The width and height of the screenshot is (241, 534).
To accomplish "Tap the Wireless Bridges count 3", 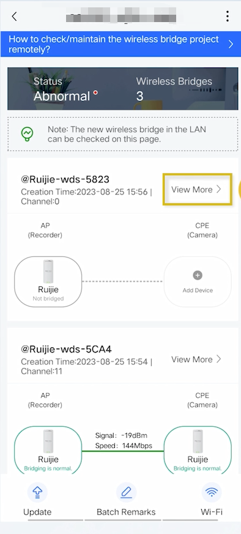I will point(139,96).
